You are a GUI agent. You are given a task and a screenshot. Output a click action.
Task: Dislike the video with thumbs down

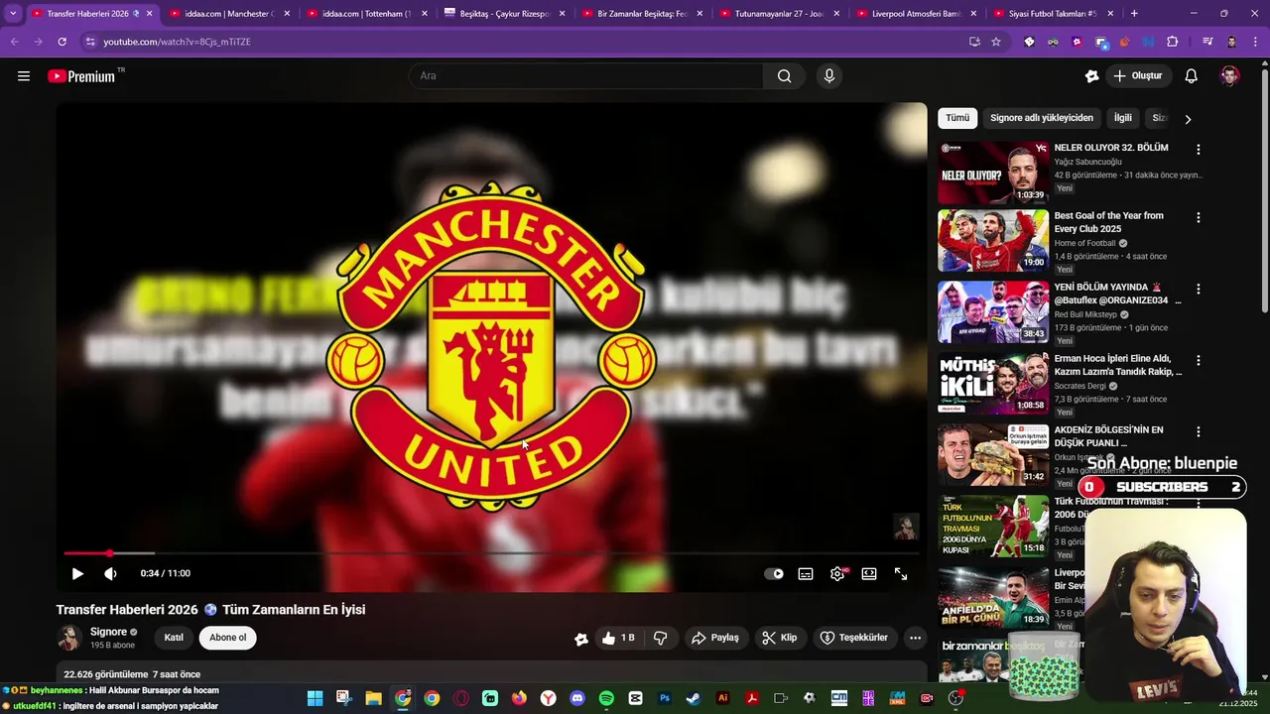pos(660,638)
